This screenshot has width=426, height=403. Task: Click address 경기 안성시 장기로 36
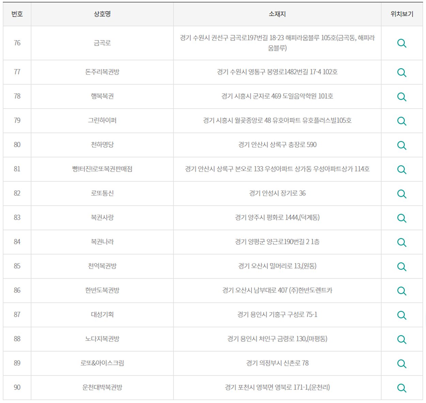tap(277, 193)
